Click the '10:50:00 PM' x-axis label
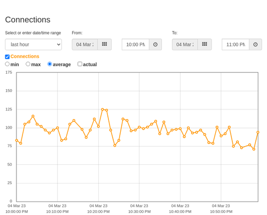267x215 pixels. (x=221, y=212)
